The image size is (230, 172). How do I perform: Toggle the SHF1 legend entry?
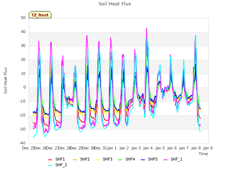(x=56, y=159)
